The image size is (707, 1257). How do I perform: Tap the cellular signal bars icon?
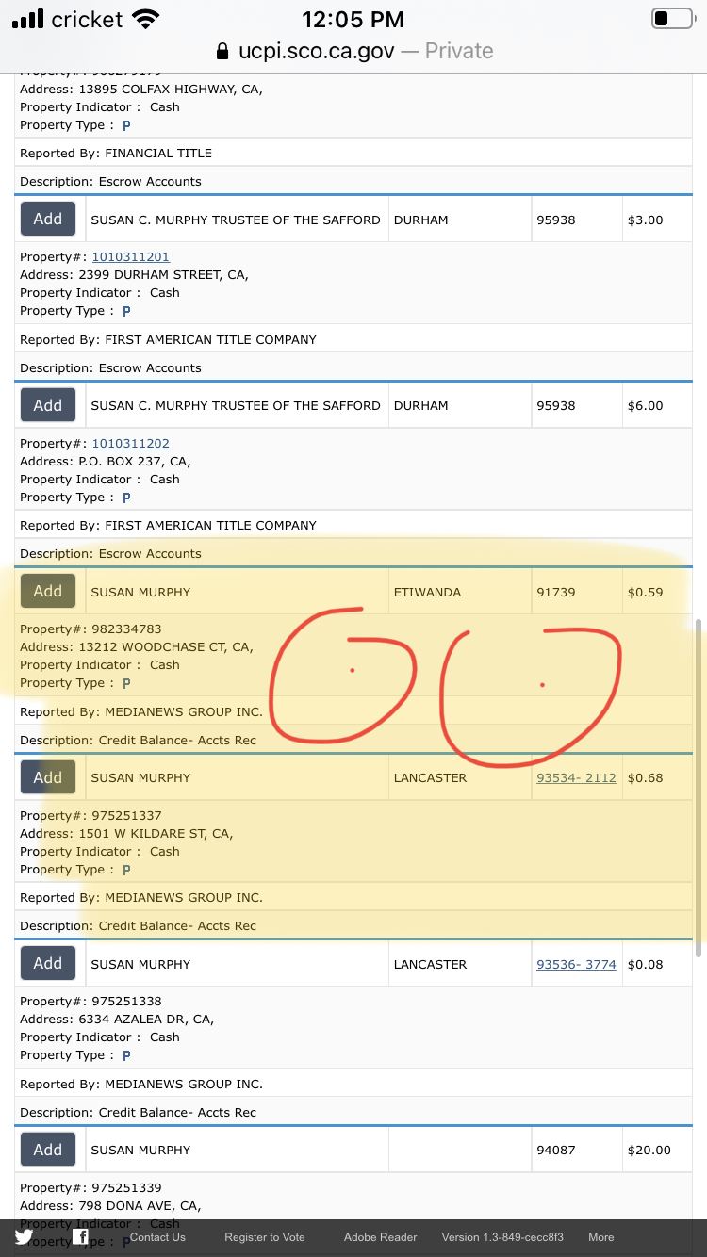pos(28,19)
